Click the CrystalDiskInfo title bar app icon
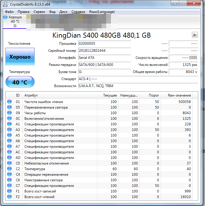The image size is (205, 206). click(6, 4)
